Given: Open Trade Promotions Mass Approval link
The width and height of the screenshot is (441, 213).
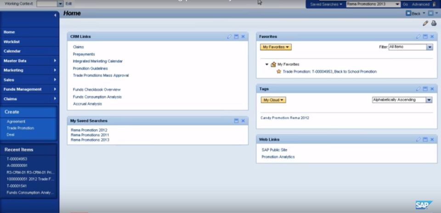Looking at the screenshot, I should coord(101,75).
